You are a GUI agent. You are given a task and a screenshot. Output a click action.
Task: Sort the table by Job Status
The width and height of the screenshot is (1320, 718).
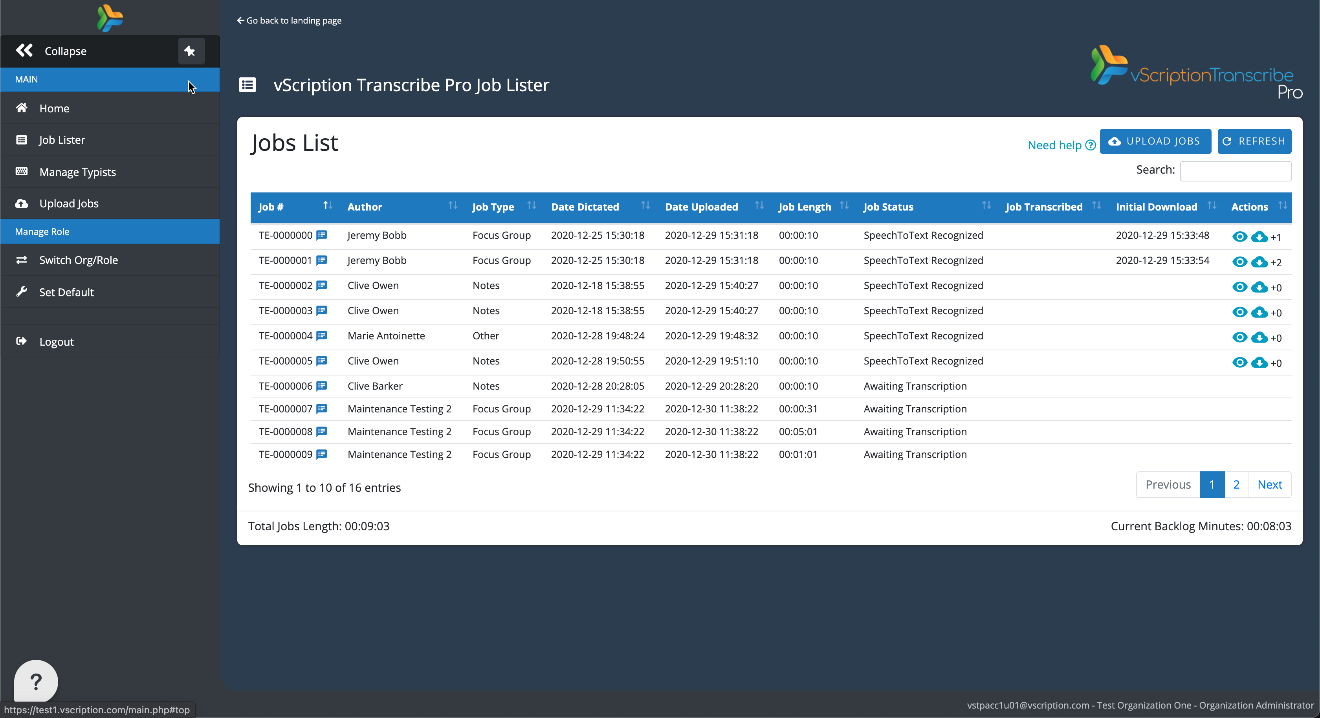tap(888, 207)
